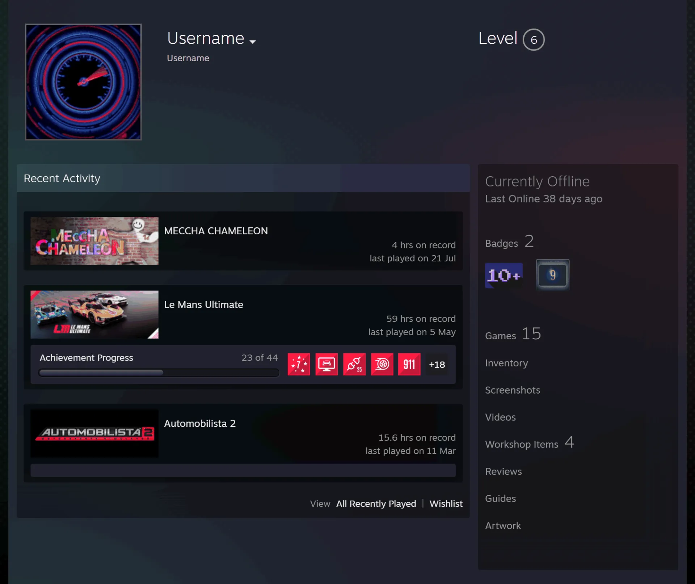Screen dimensions: 695x584
Task: Open the speedometer profile avatar
Action: 83,82
